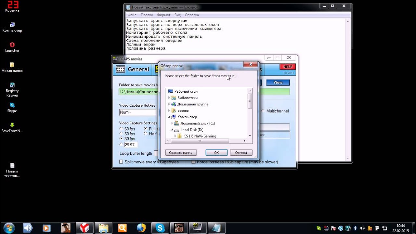Switch to the Notepad taskbar icon

click(x=216, y=228)
